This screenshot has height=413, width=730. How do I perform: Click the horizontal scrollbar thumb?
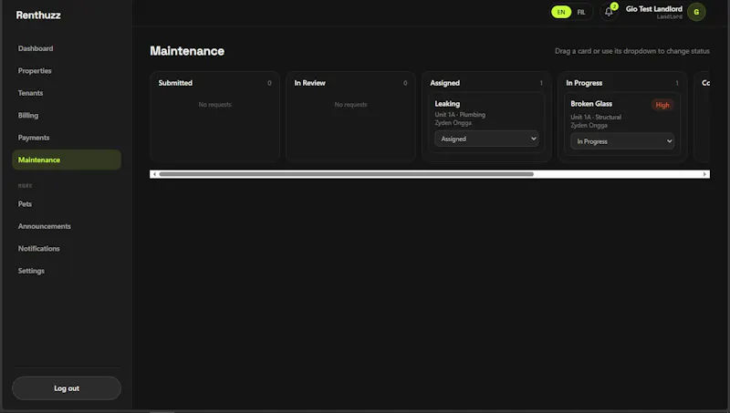(346, 174)
